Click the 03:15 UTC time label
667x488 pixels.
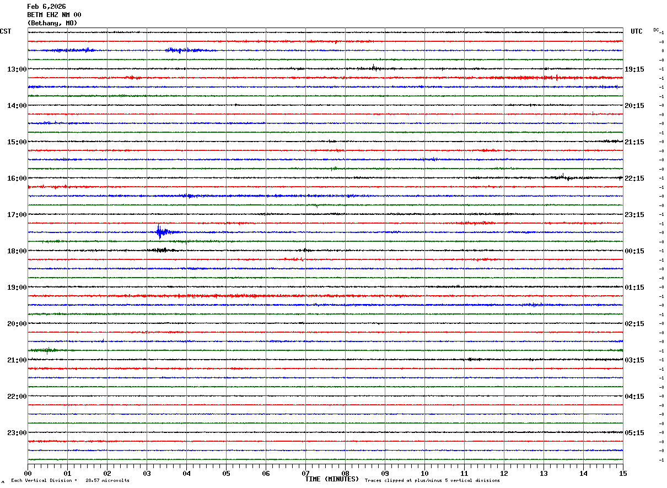pyautogui.click(x=634, y=360)
